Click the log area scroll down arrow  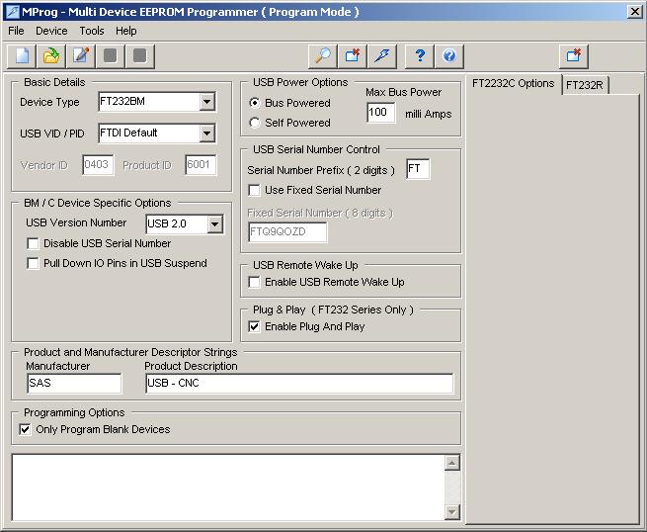click(452, 511)
